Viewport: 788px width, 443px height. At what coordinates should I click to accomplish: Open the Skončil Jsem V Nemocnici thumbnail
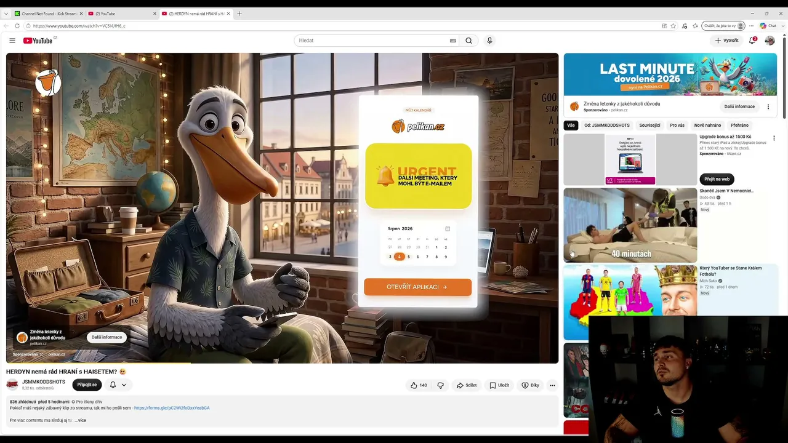(x=630, y=225)
